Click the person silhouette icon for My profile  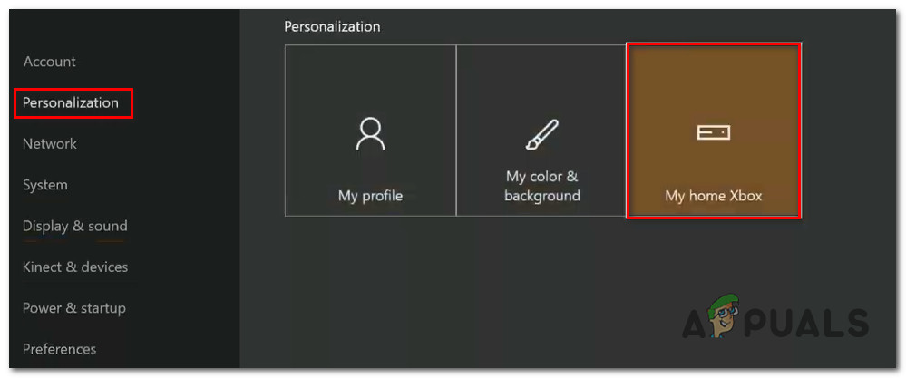point(370,133)
